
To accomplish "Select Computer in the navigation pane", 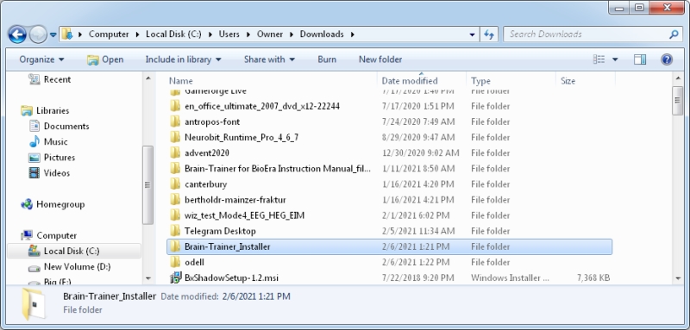I will [49, 235].
